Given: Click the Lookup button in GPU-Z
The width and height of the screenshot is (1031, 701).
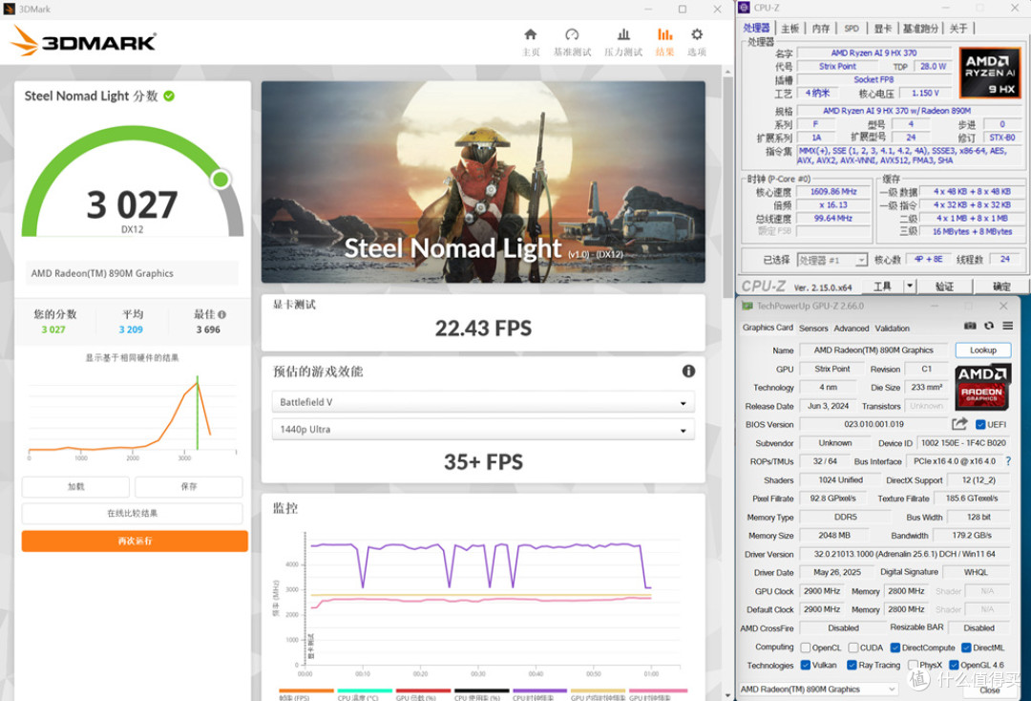Looking at the screenshot, I should (x=983, y=350).
